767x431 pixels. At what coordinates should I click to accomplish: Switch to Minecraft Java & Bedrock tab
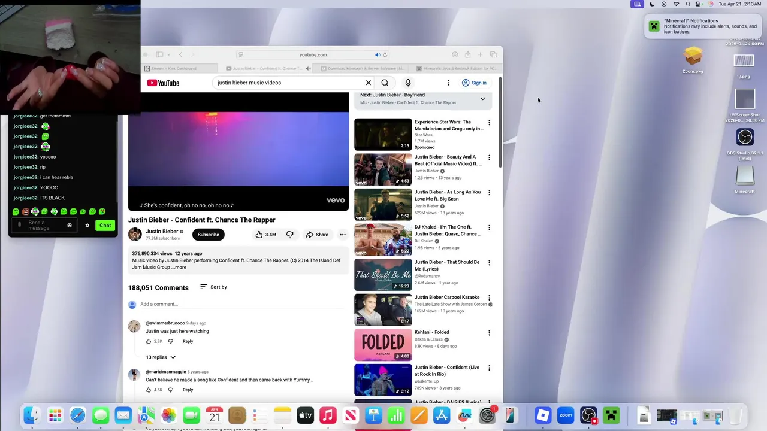coord(457,68)
